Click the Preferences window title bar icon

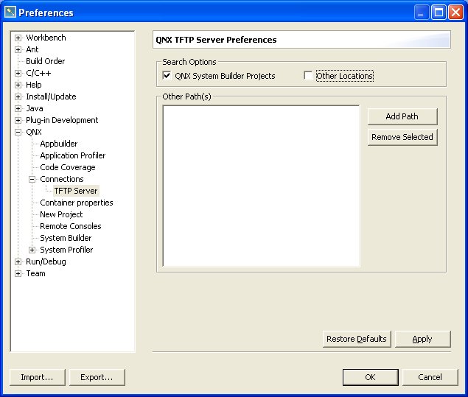tap(10, 13)
